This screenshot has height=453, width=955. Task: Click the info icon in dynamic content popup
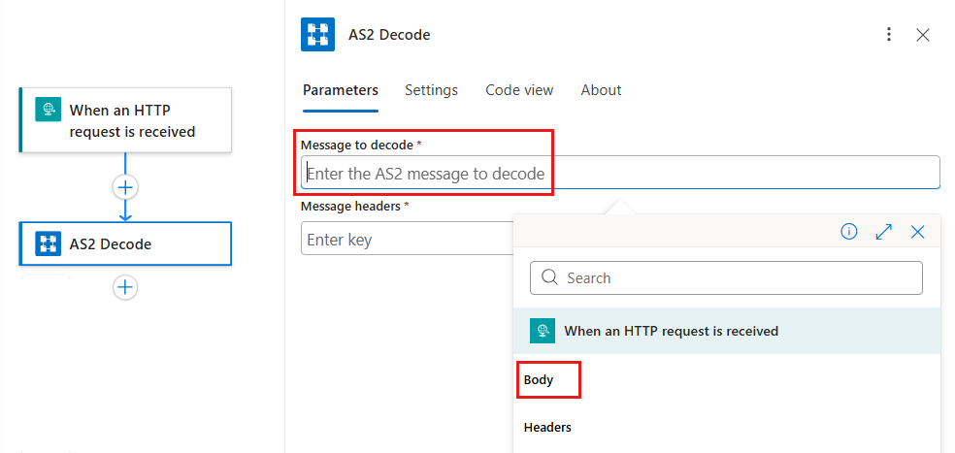849,232
